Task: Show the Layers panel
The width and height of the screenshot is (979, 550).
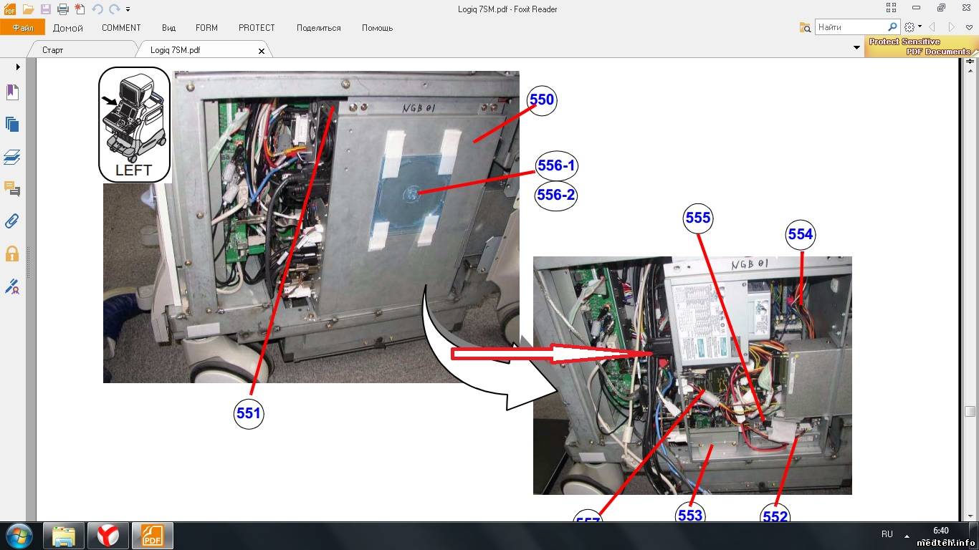Action: tap(12, 157)
